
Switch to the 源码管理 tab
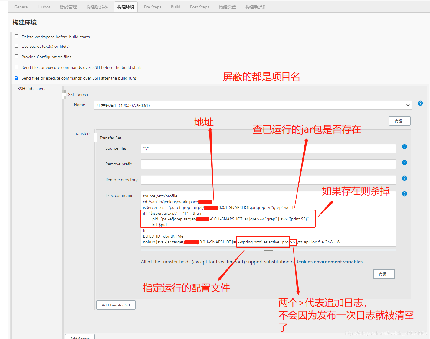click(x=68, y=7)
